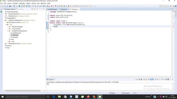Toggle Link with Editor in Package Explorer
Viewport: 177px width, 99px height.
click(34, 9)
